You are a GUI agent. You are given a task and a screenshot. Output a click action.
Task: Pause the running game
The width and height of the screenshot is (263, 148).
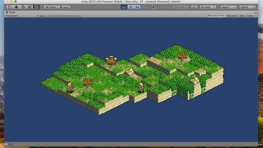tap(131, 7)
